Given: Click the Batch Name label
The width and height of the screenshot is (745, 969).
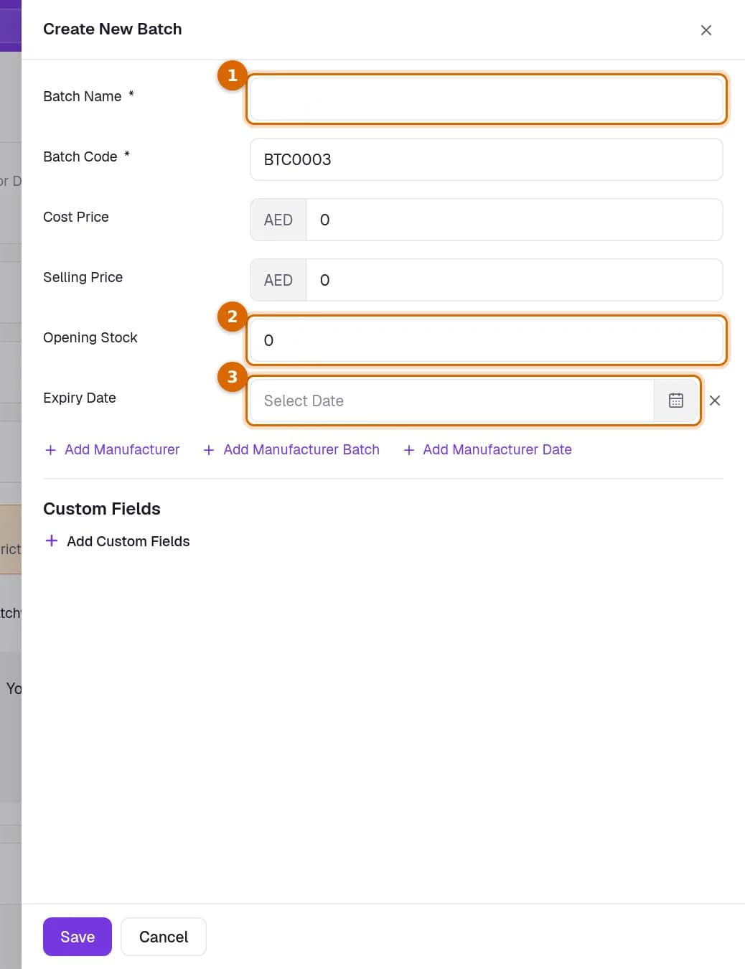Looking at the screenshot, I should [x=83, y=96].
